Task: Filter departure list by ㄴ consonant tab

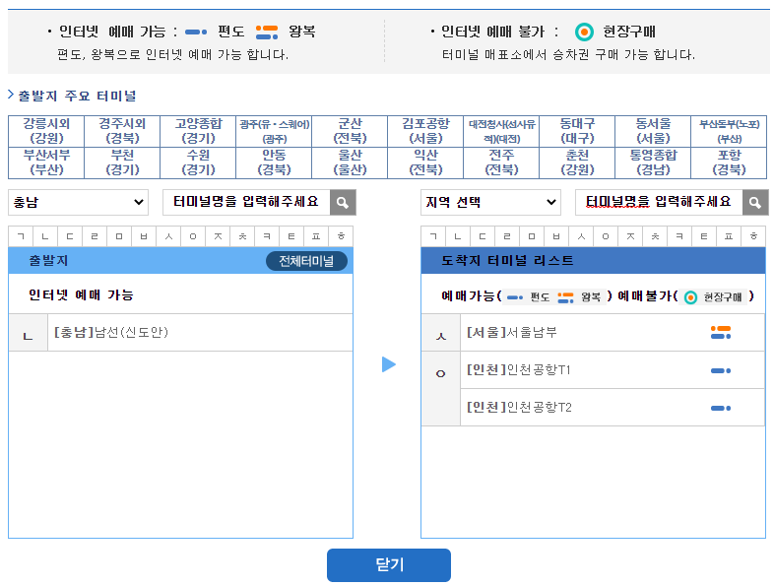Action: [x=45, y=236]
